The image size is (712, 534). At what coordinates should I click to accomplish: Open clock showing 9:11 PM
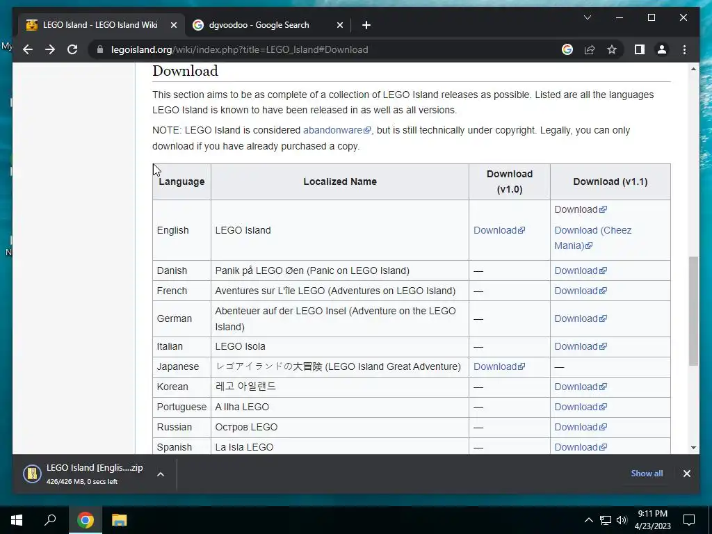(652, 520)
